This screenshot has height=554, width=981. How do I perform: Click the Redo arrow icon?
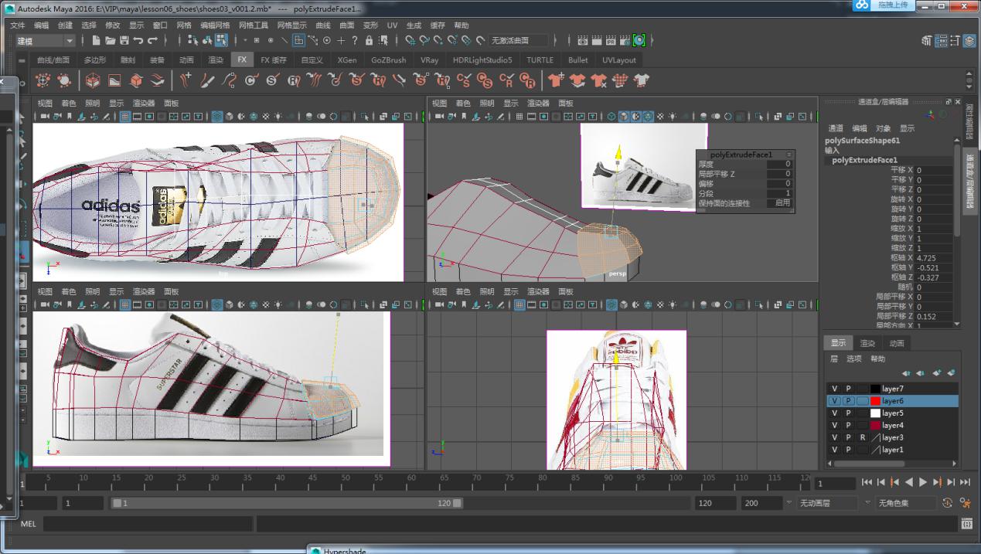pyautogui.click(x=152, y=40)
